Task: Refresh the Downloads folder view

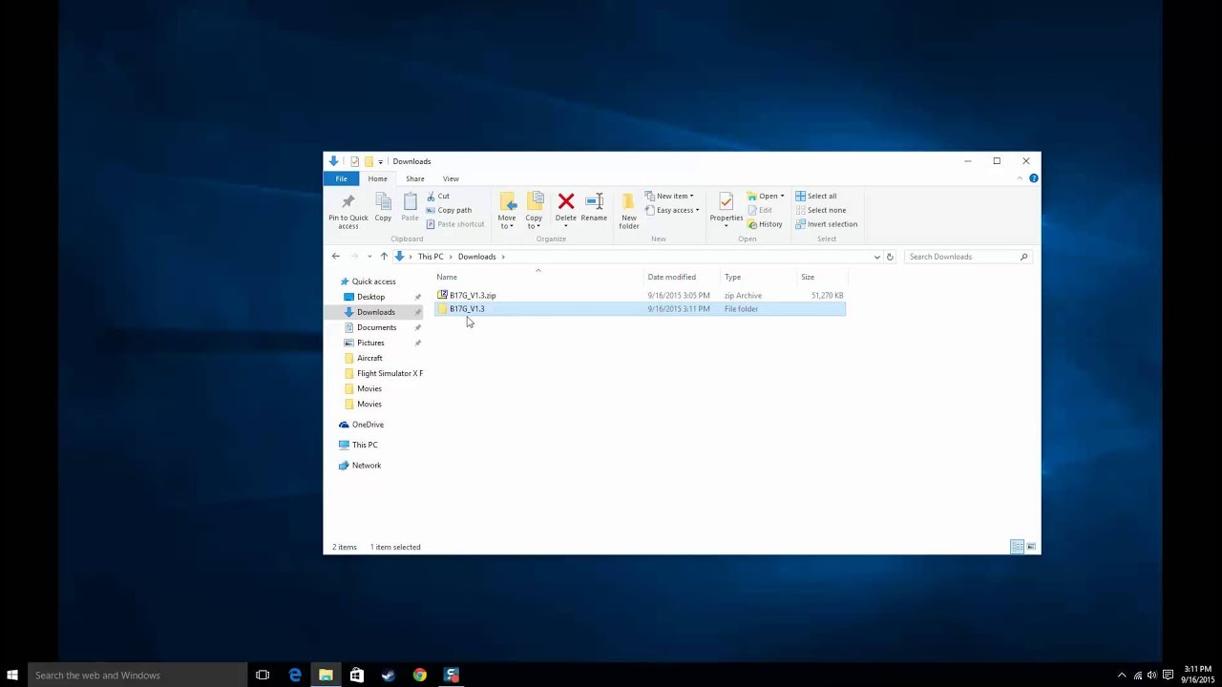Action: [x=890, y=257]
